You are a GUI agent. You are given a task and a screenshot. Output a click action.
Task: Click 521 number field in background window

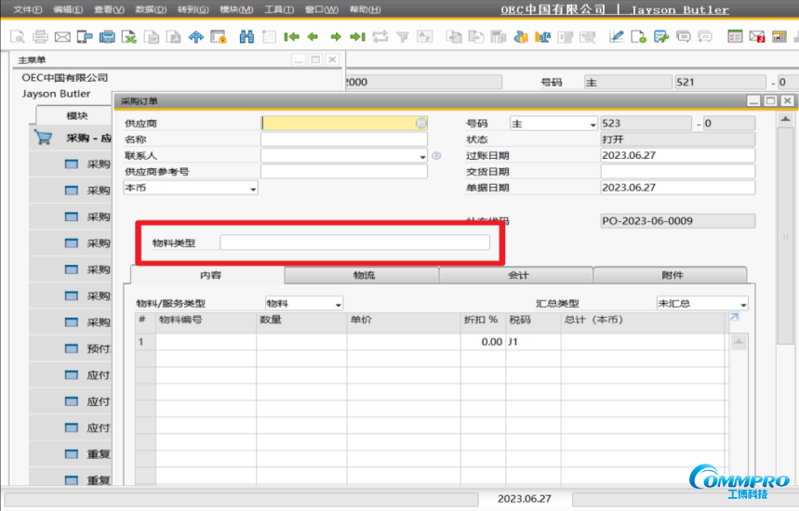tap(720, 82)
